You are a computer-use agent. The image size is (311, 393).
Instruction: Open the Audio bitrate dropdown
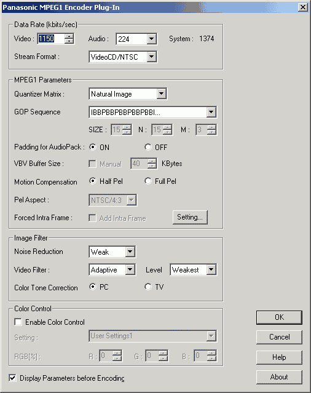point(151,39)
